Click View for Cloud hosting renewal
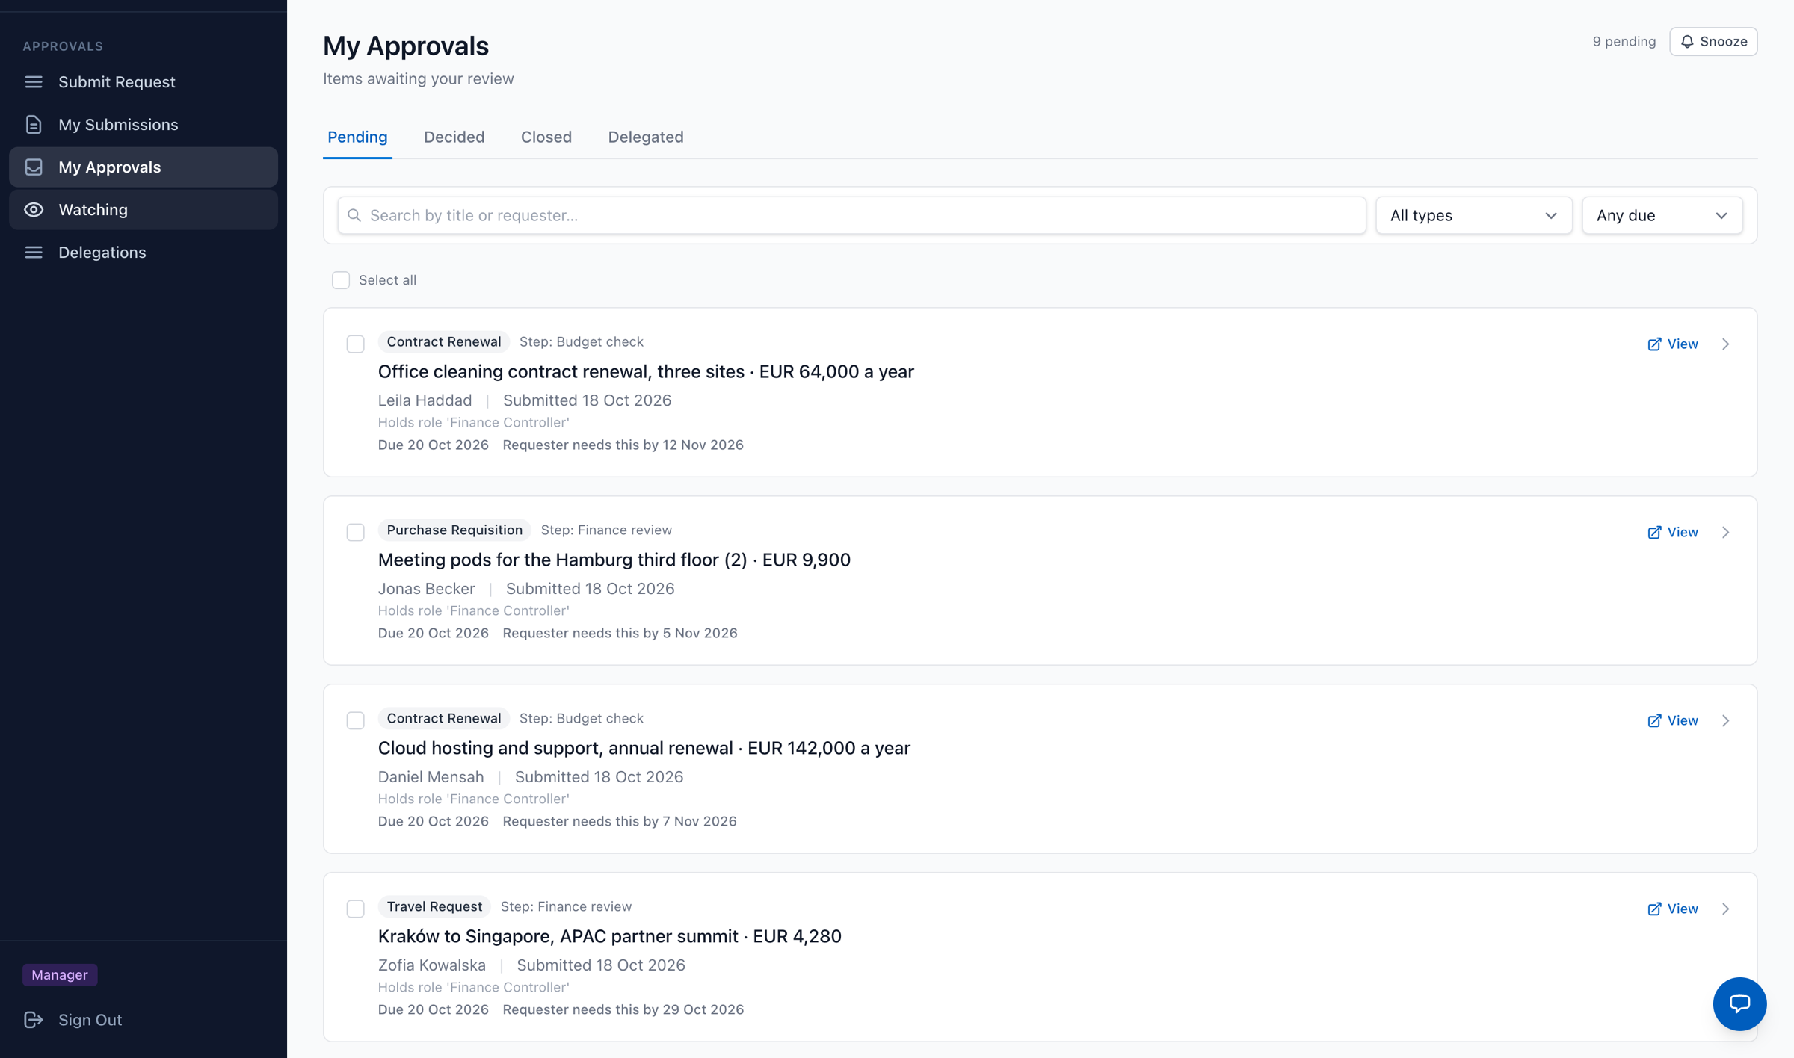This screenshot has height=1058, width=1794. [x=1673, y=721]
